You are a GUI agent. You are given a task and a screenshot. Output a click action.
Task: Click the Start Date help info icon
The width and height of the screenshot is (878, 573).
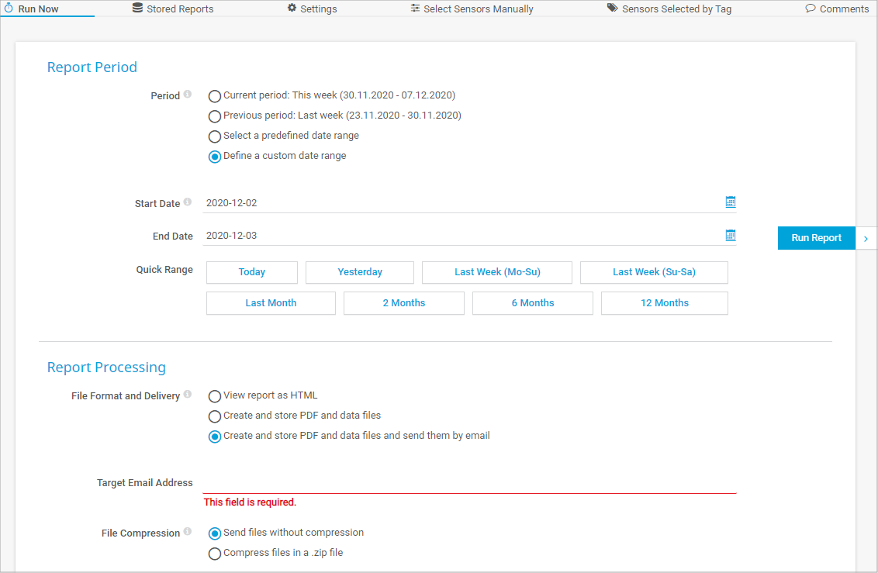(x=188, y=203)
